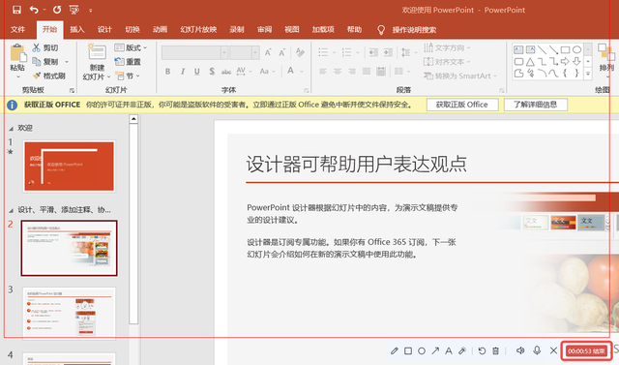Image resolution: width=619 pixels, height=365 pixels.
Task: Click the 获取正版 Office button
Action: coord(462,105)
